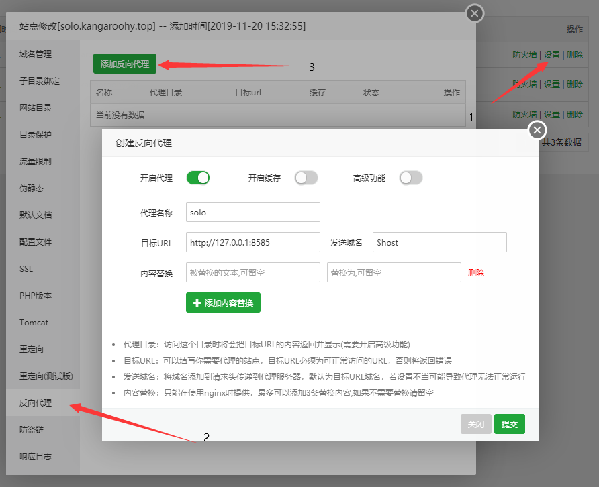Close the 创建反向代理 dialog
This screenshot has width=599, height=487.
[537, 129]
